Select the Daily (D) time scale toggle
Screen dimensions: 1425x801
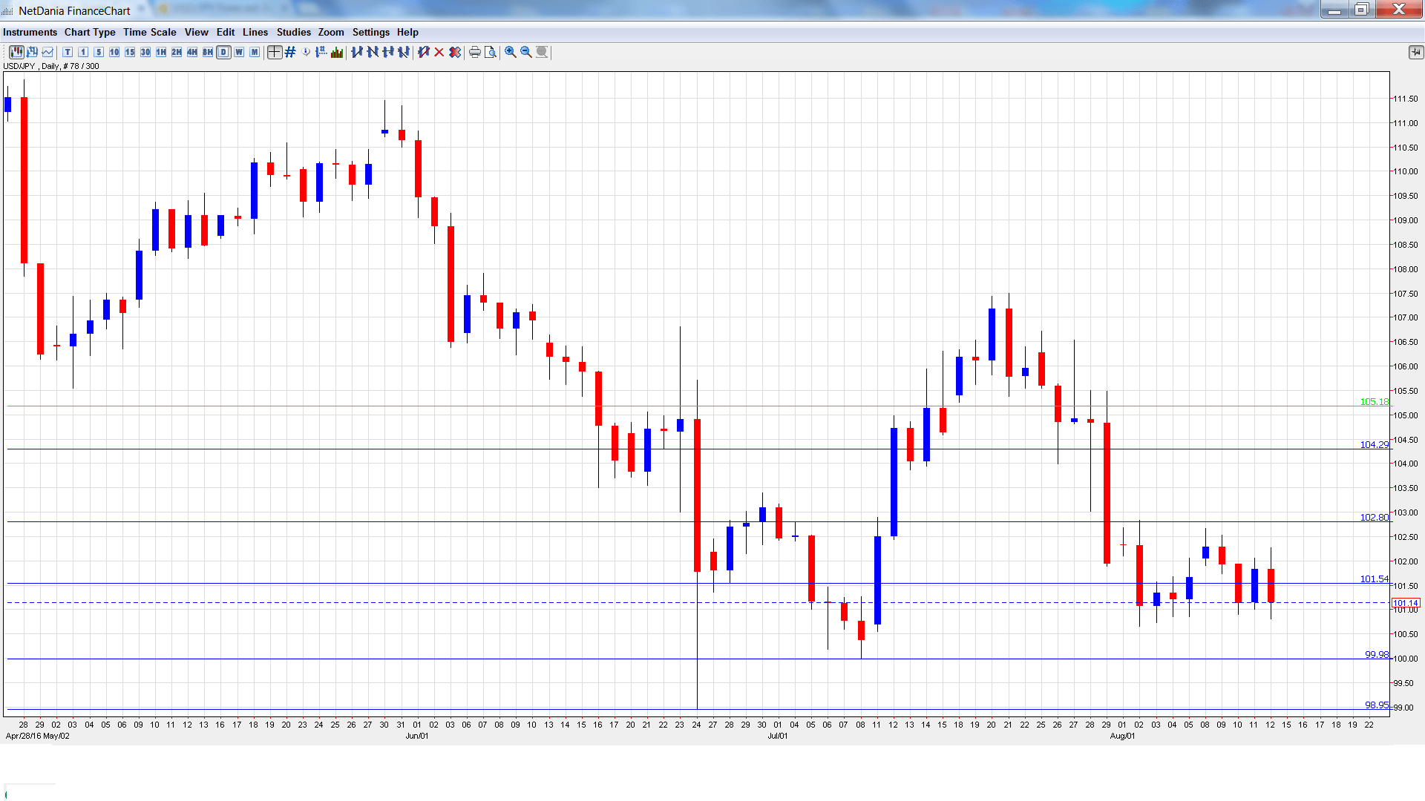223,52
